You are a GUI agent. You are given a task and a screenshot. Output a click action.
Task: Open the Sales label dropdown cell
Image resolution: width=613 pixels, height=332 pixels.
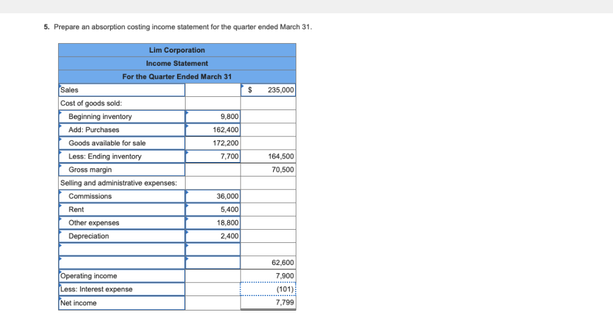coord(122,90)
